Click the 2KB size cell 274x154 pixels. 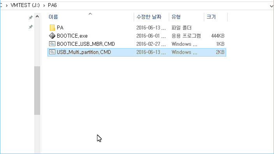pyautogui.click(x=220, y=52)
